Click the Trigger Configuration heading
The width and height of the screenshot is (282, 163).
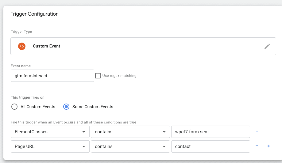[35, 14]
